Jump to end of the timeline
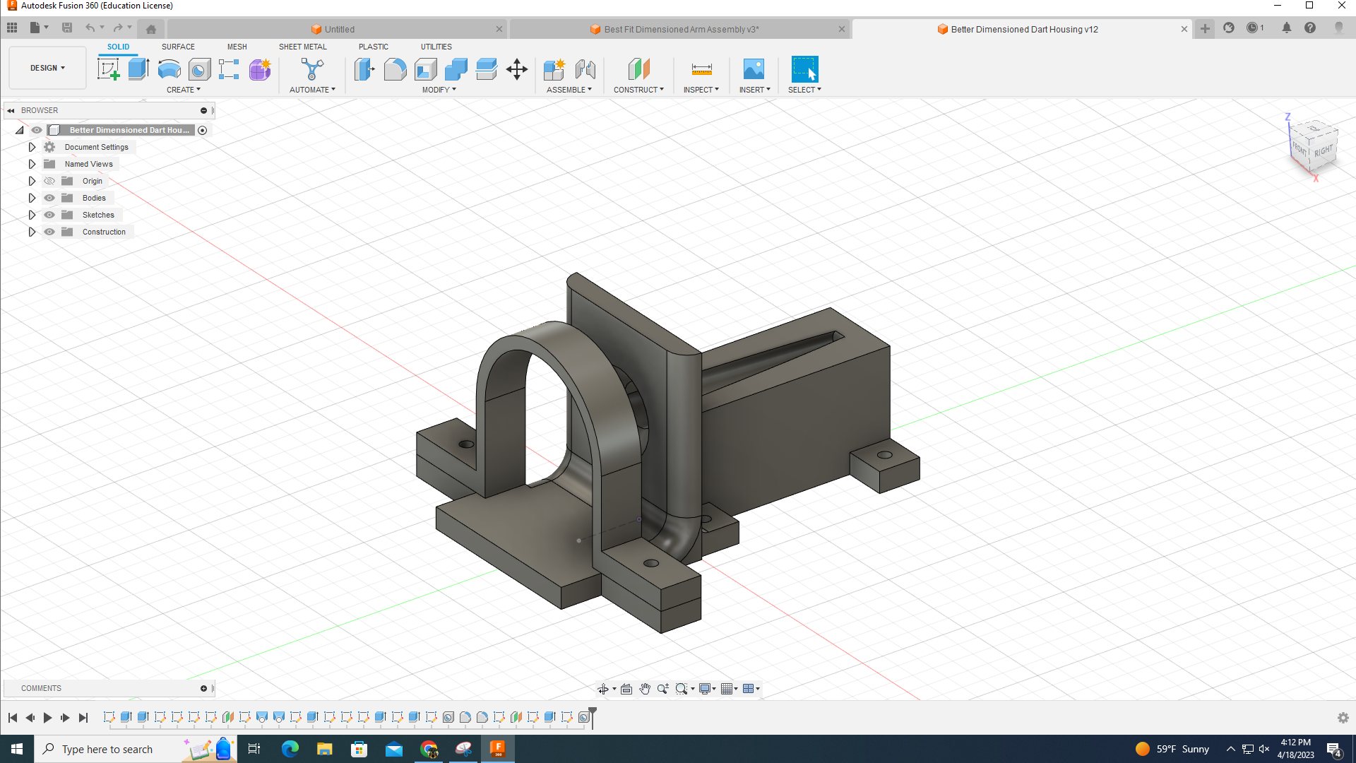This screenshot has width=1356, height=763. pyautogui.click(x=83, y=717)
